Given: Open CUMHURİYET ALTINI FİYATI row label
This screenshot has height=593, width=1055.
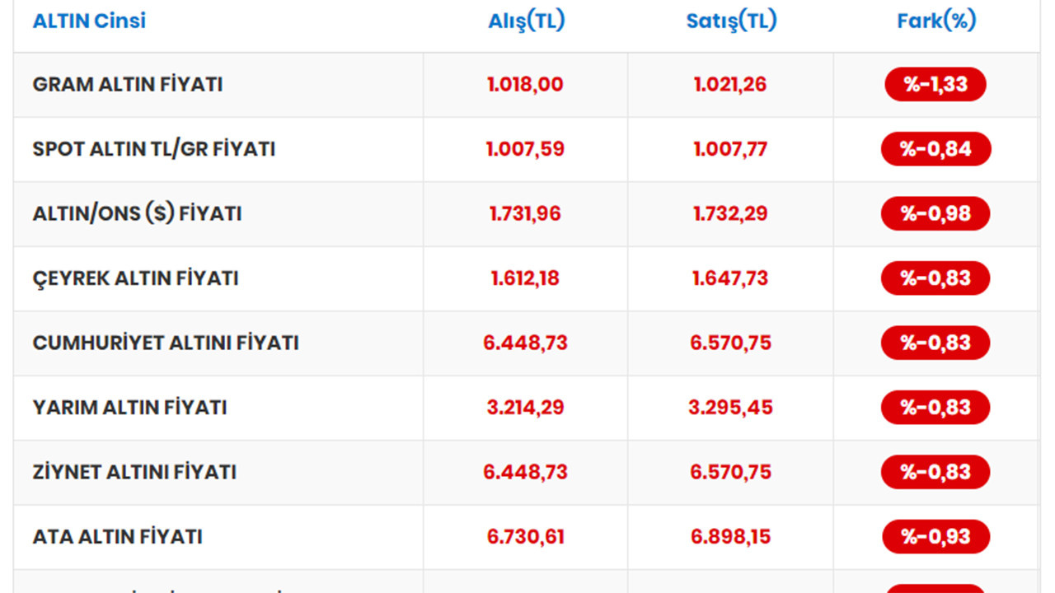Looking at the screenshot, I should click(166, 343).
